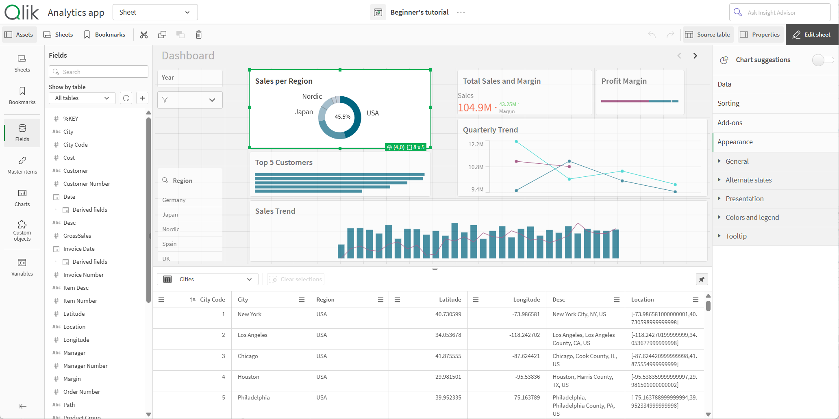Screen dimensions: 839x419
Task: Toggle the Properties panel button
Action: coord(760,35)
